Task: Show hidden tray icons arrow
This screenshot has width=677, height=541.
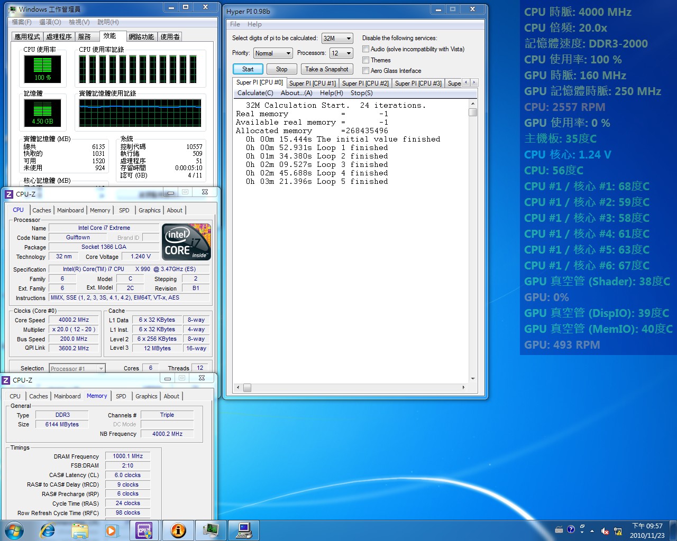Action: coord(592,531)
